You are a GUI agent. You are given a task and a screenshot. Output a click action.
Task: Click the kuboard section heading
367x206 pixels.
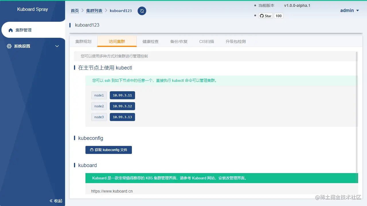(87, 165)
